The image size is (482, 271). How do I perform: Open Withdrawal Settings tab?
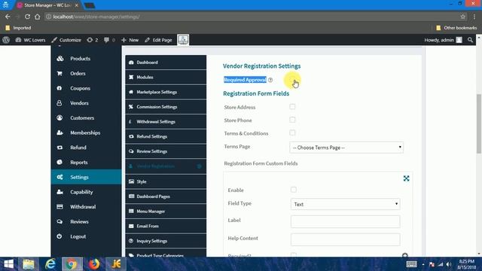(x=166, y=122)
